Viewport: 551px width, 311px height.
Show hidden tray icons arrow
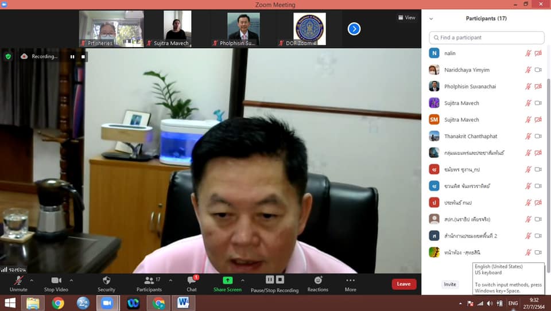(460, 304)
